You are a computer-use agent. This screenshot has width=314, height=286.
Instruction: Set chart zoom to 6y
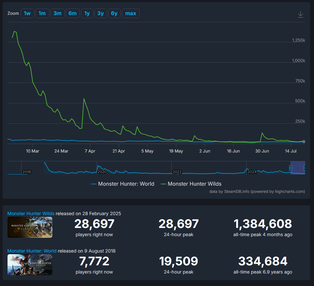pos(114,13)
